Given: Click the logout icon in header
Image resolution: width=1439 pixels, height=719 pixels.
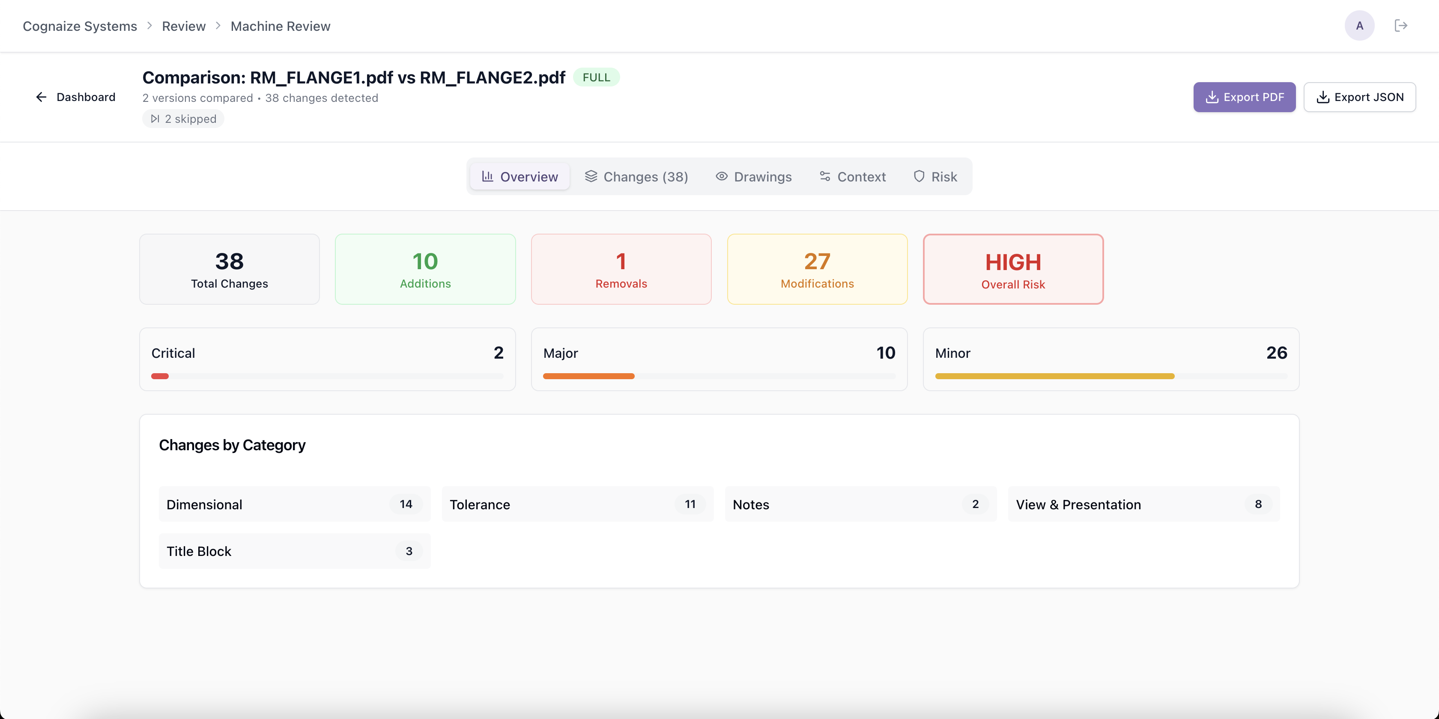Looking at the screenshot, I should coord(1400,26).
